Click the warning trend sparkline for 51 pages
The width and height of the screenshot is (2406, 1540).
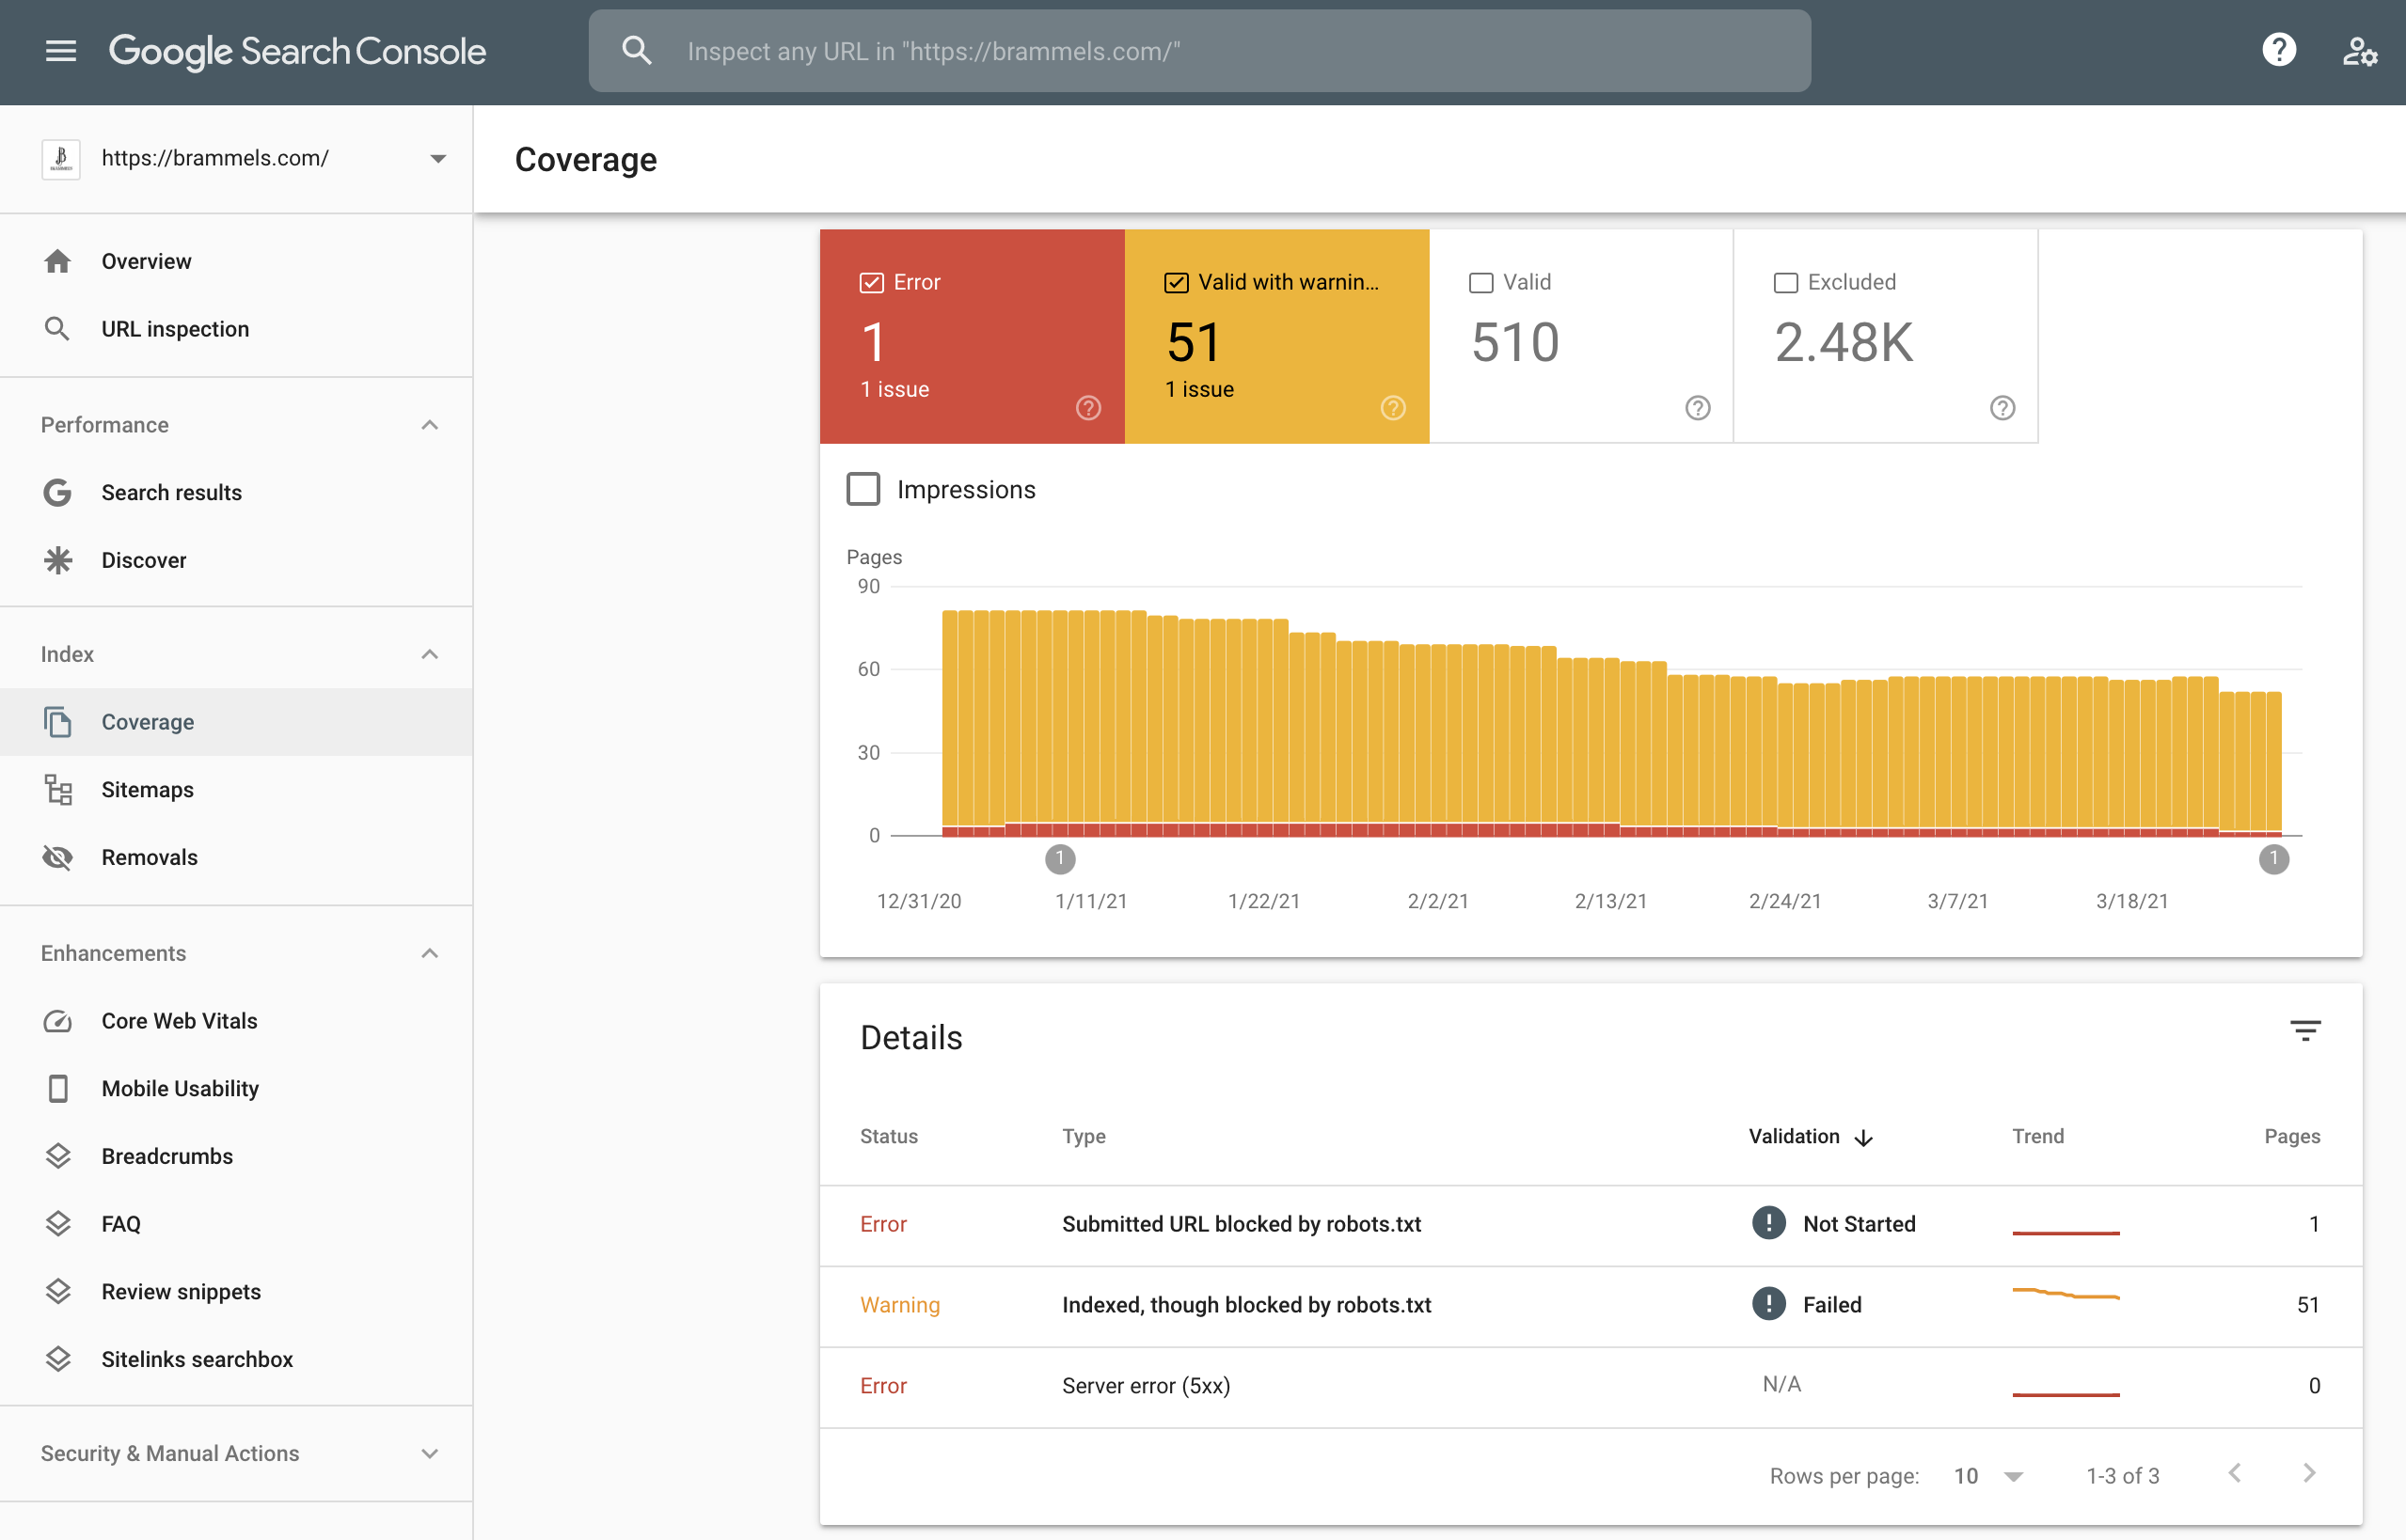(x=2066, y=1294)
